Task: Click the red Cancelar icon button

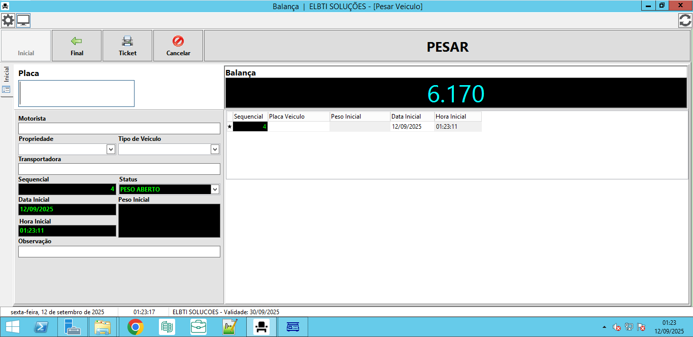Action: 178,46
